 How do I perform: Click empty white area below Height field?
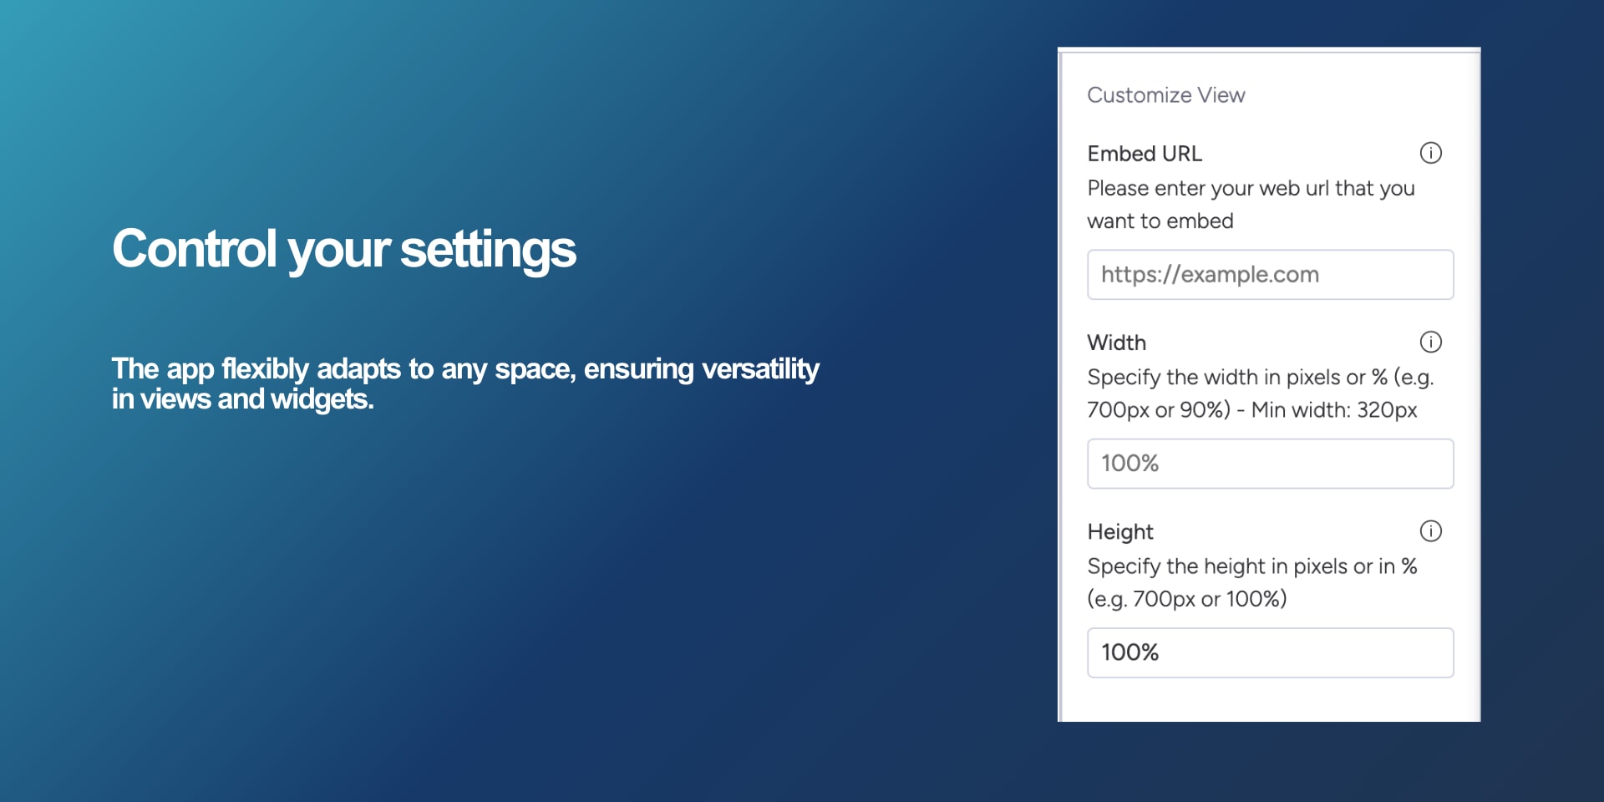click(x=1270, y=700)
